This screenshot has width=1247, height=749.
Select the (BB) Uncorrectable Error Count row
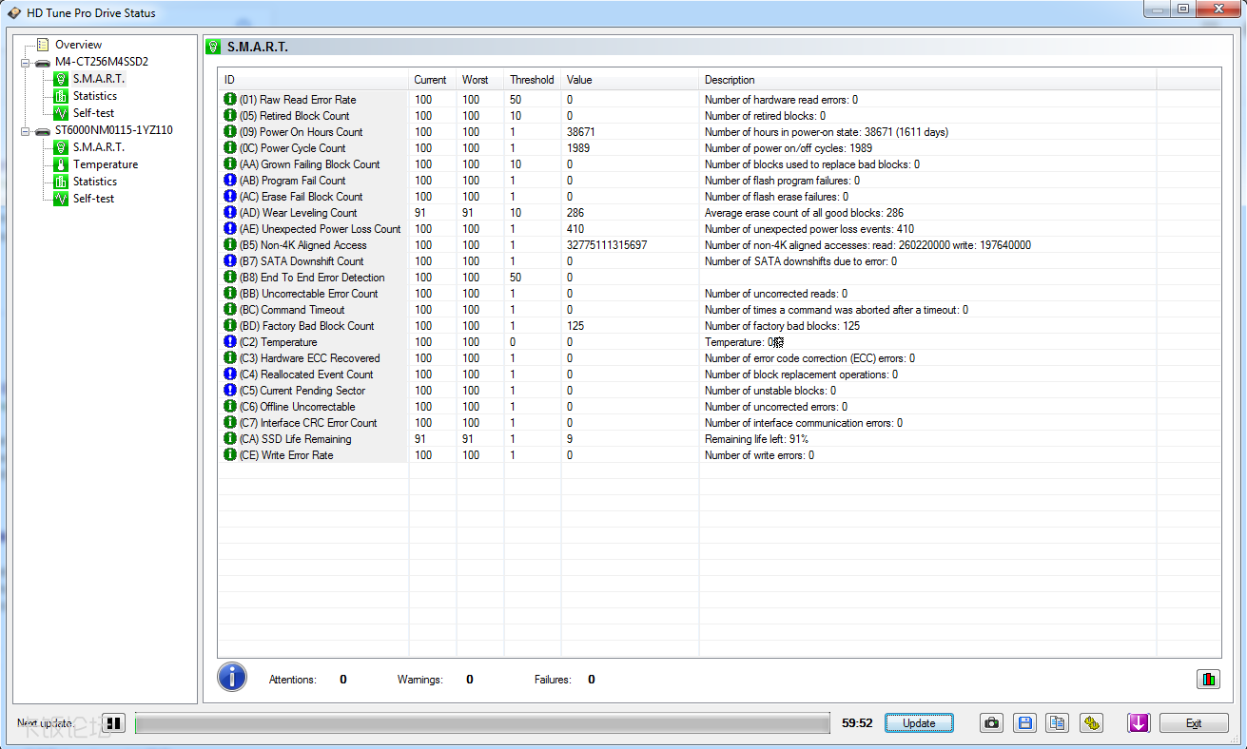click(719, 293)
